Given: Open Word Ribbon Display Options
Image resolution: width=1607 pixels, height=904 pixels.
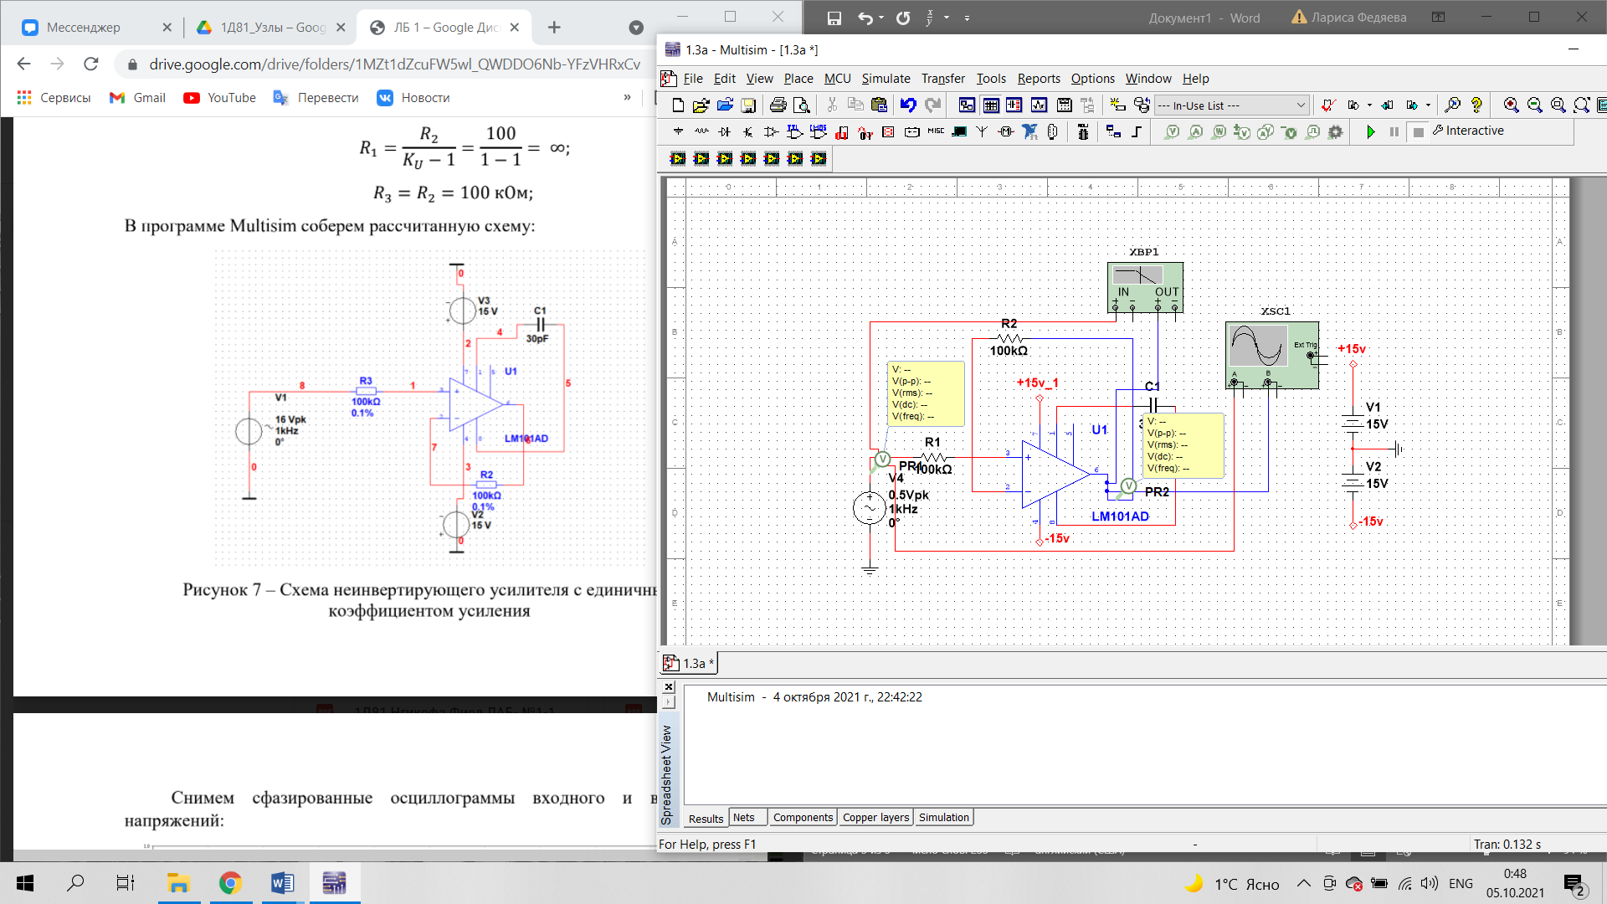Looking at the screenshot, I should pyautogui.click(x=1439, y=18).
